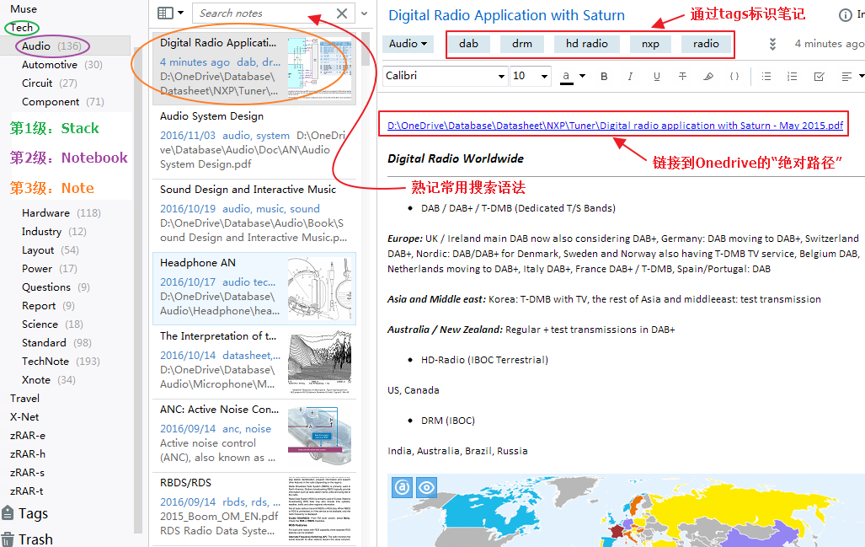Open the Audio notebook selector dropdown
The image size is (865, 547).
[x=408, y=44]
